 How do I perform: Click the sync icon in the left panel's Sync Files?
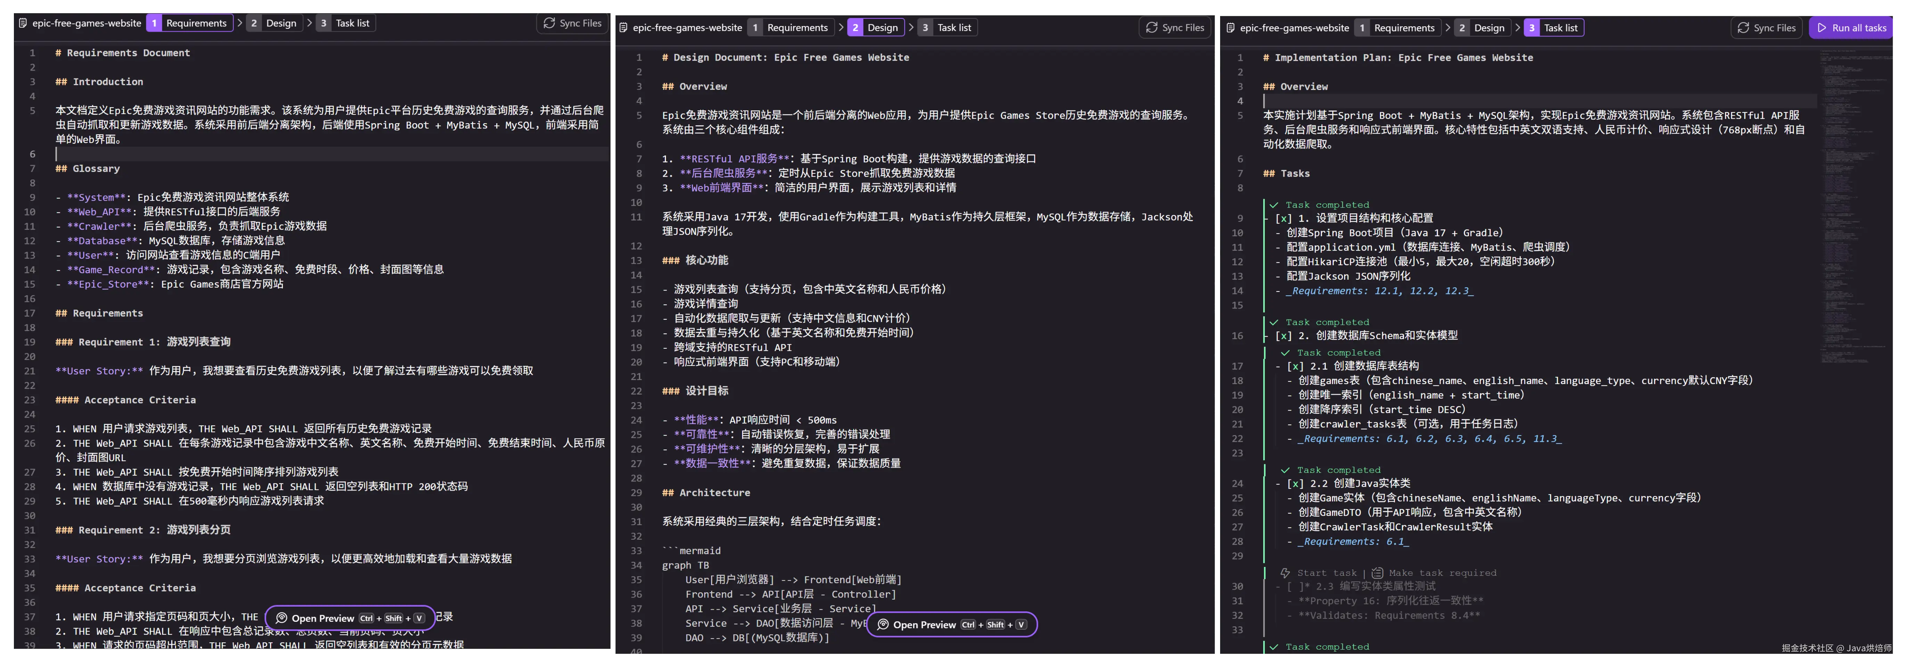(549, 23)
